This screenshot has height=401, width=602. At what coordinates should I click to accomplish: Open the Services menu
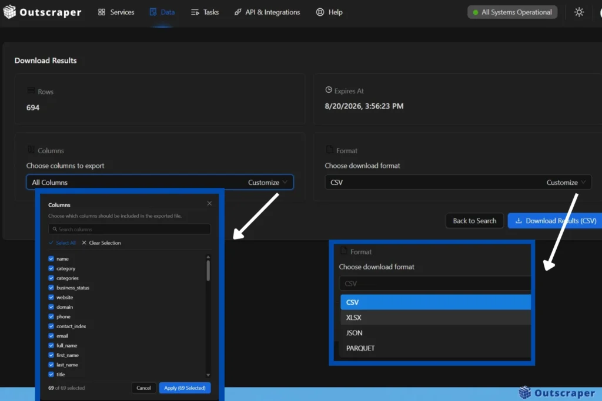116,12
